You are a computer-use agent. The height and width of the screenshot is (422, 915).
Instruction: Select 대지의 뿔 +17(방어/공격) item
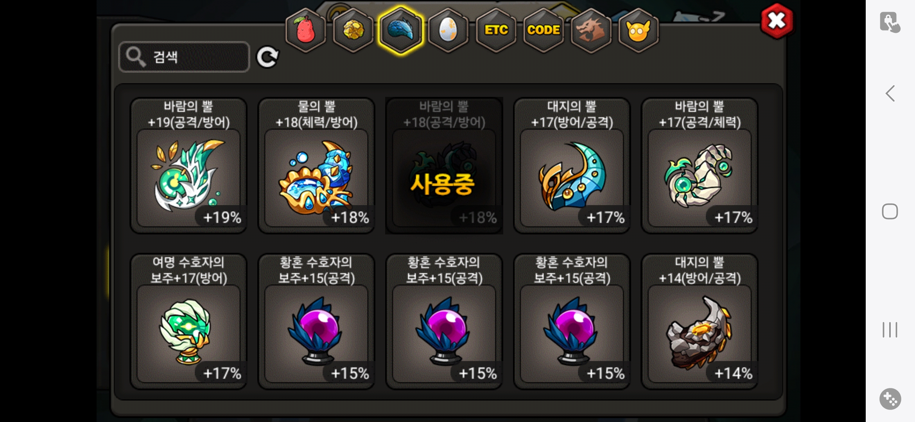click(572, 165)
